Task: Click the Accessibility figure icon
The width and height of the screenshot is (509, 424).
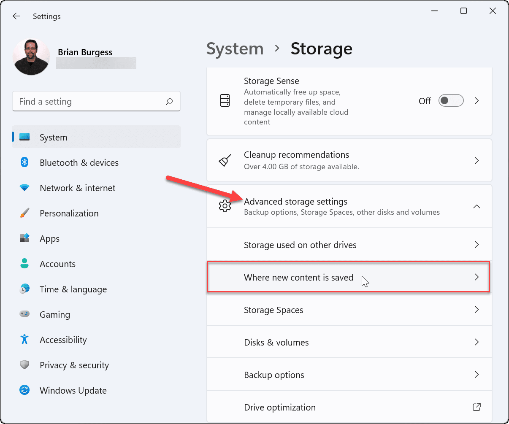Action: (24, 339)
